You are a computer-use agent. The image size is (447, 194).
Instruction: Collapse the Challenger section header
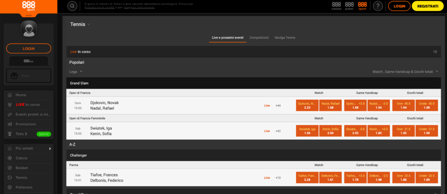point(254,156)
